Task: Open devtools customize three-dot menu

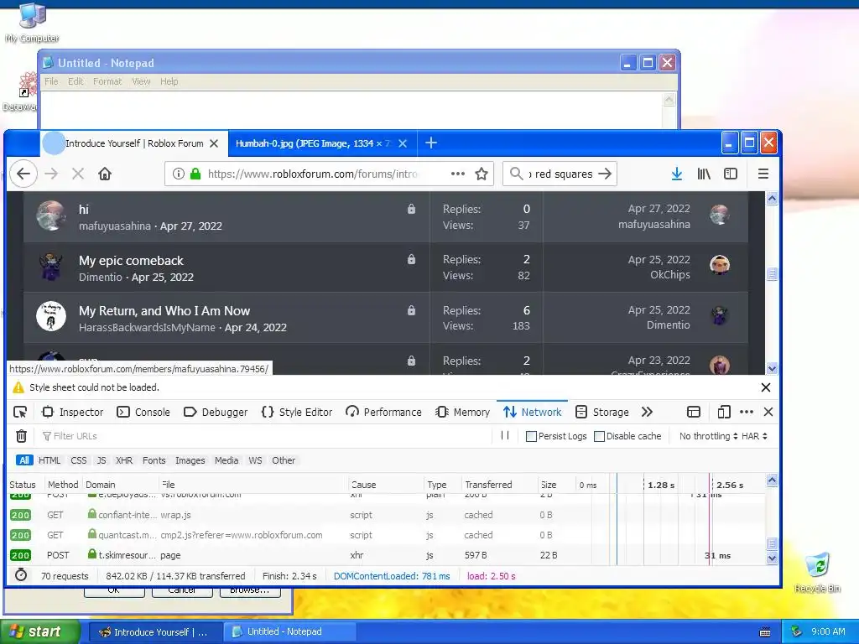Action: [x=746, y=412]
